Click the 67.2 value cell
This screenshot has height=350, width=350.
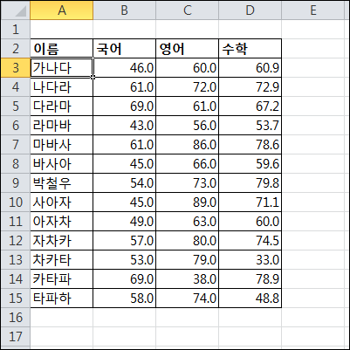click(250, 106)
